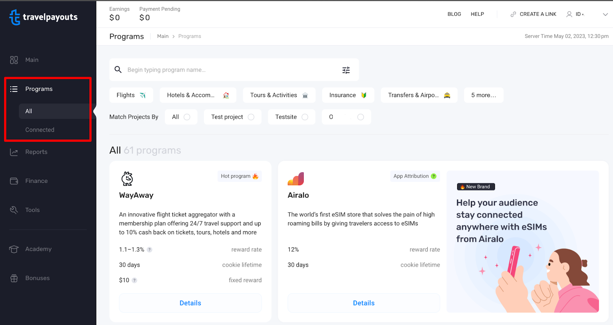Click the help icon next to 1.1–1.3%
Image resolution: width=613 pixels, height=325 pixels.
(149, 250)
